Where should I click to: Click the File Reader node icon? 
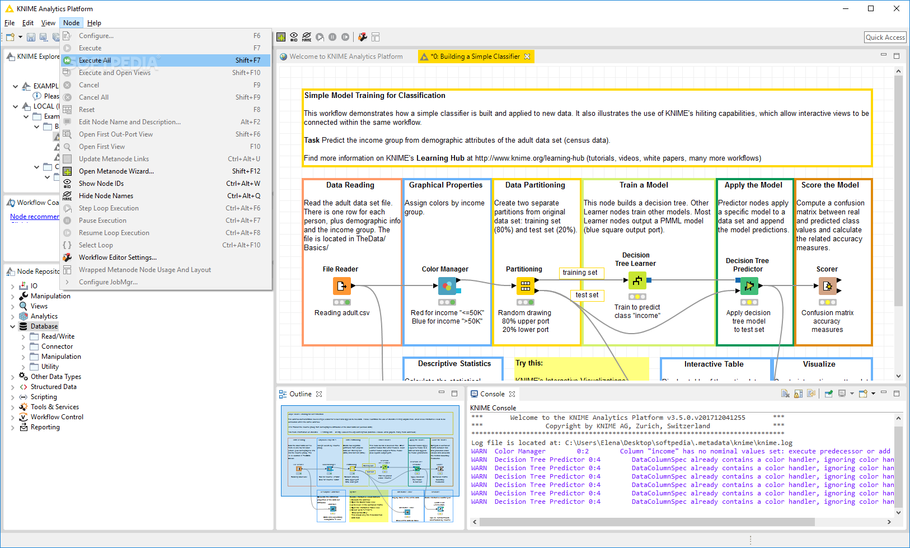click(341, 286)
